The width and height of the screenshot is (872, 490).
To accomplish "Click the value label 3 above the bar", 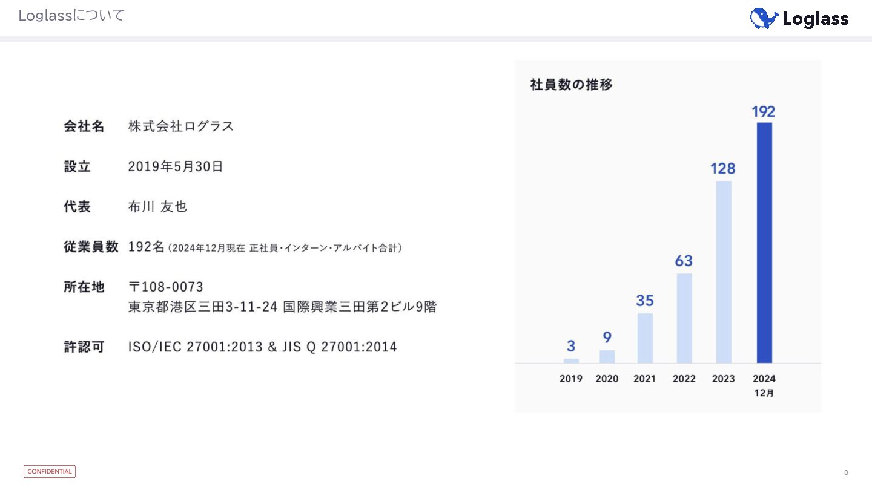I will pos(571,346).
